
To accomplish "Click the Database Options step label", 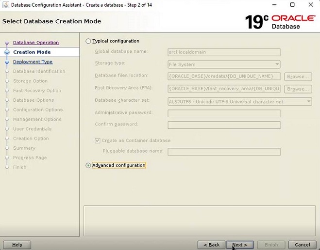I will [34, 100].
